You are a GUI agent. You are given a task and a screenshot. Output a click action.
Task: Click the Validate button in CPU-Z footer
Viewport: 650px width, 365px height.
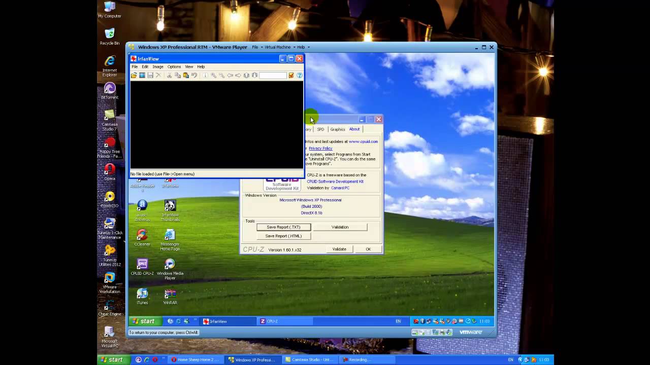tap(339, 249)
